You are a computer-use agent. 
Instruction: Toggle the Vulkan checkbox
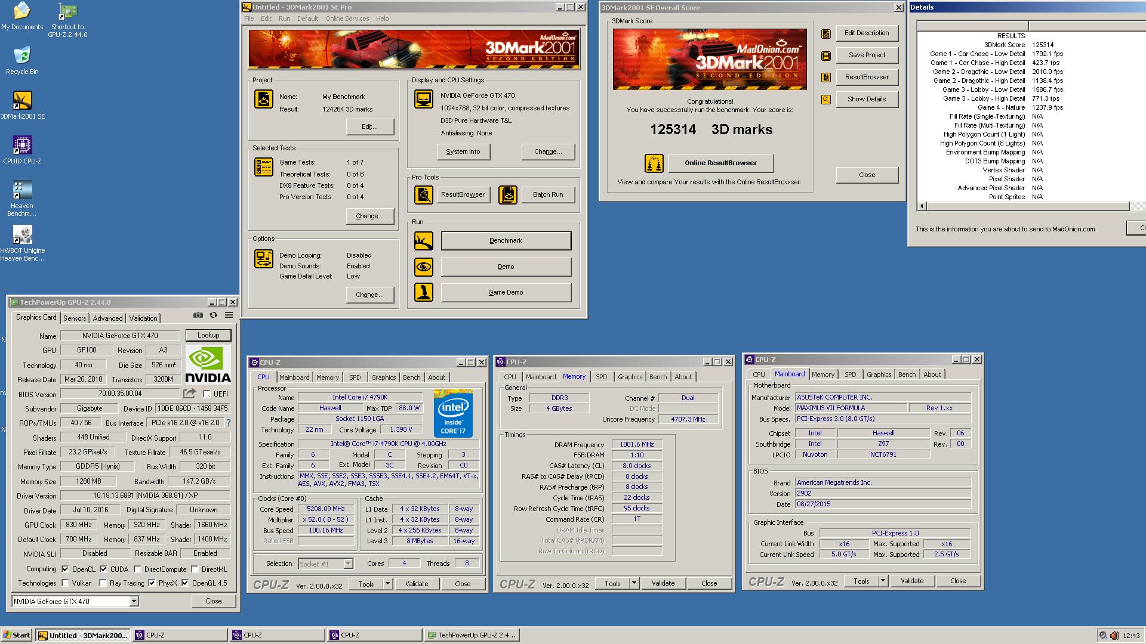pos(65,583)
